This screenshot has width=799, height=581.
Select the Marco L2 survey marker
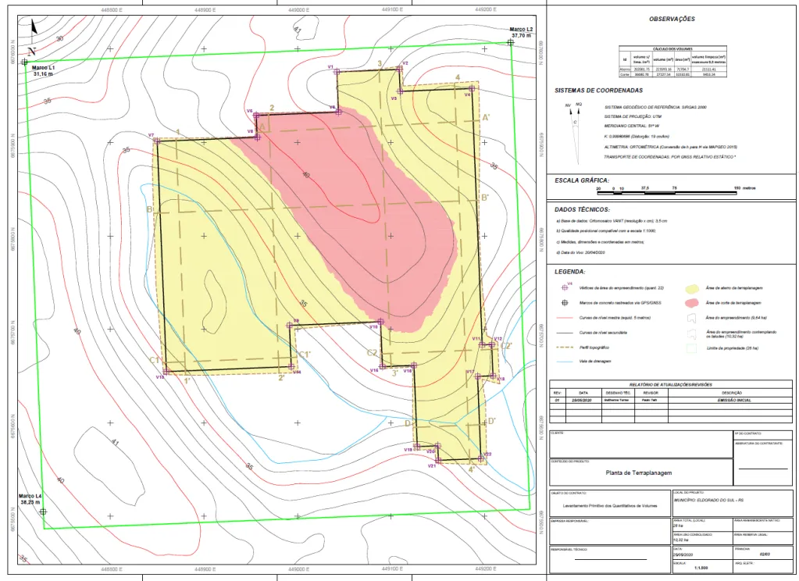coord(509,43)
